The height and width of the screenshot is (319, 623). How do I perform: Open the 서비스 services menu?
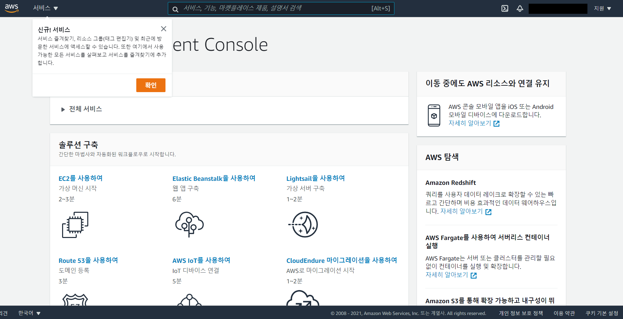(45, 8)
